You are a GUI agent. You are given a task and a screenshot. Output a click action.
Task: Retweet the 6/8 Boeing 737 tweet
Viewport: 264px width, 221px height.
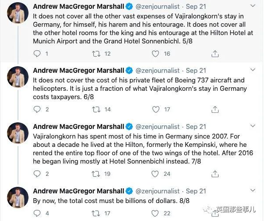click(96, 109)
